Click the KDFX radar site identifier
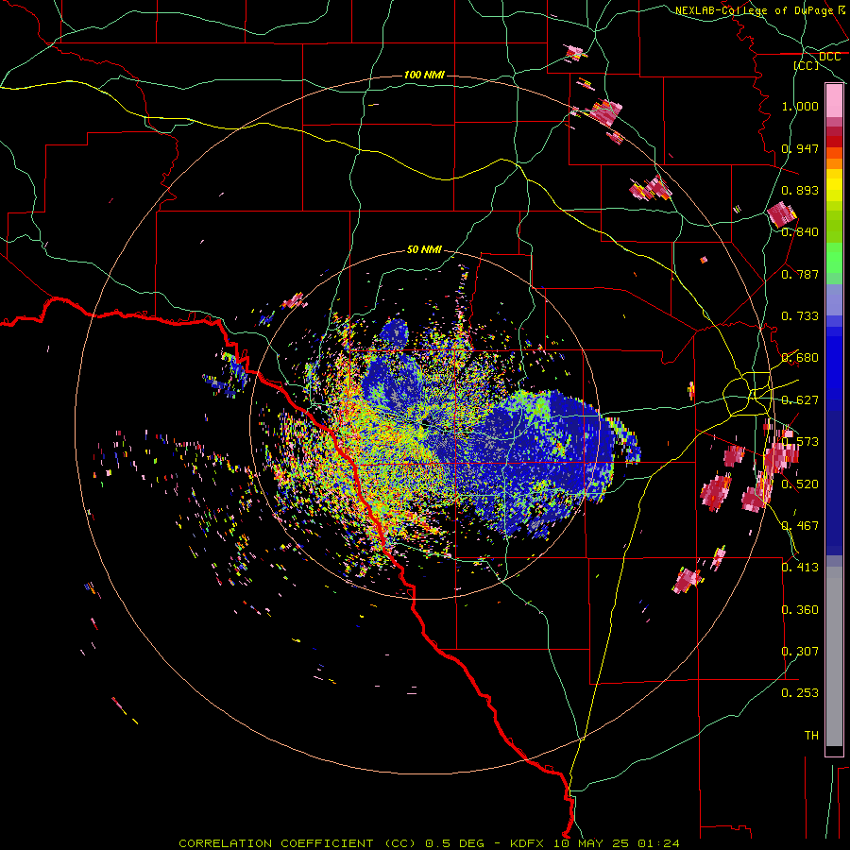 coord(529,843)
